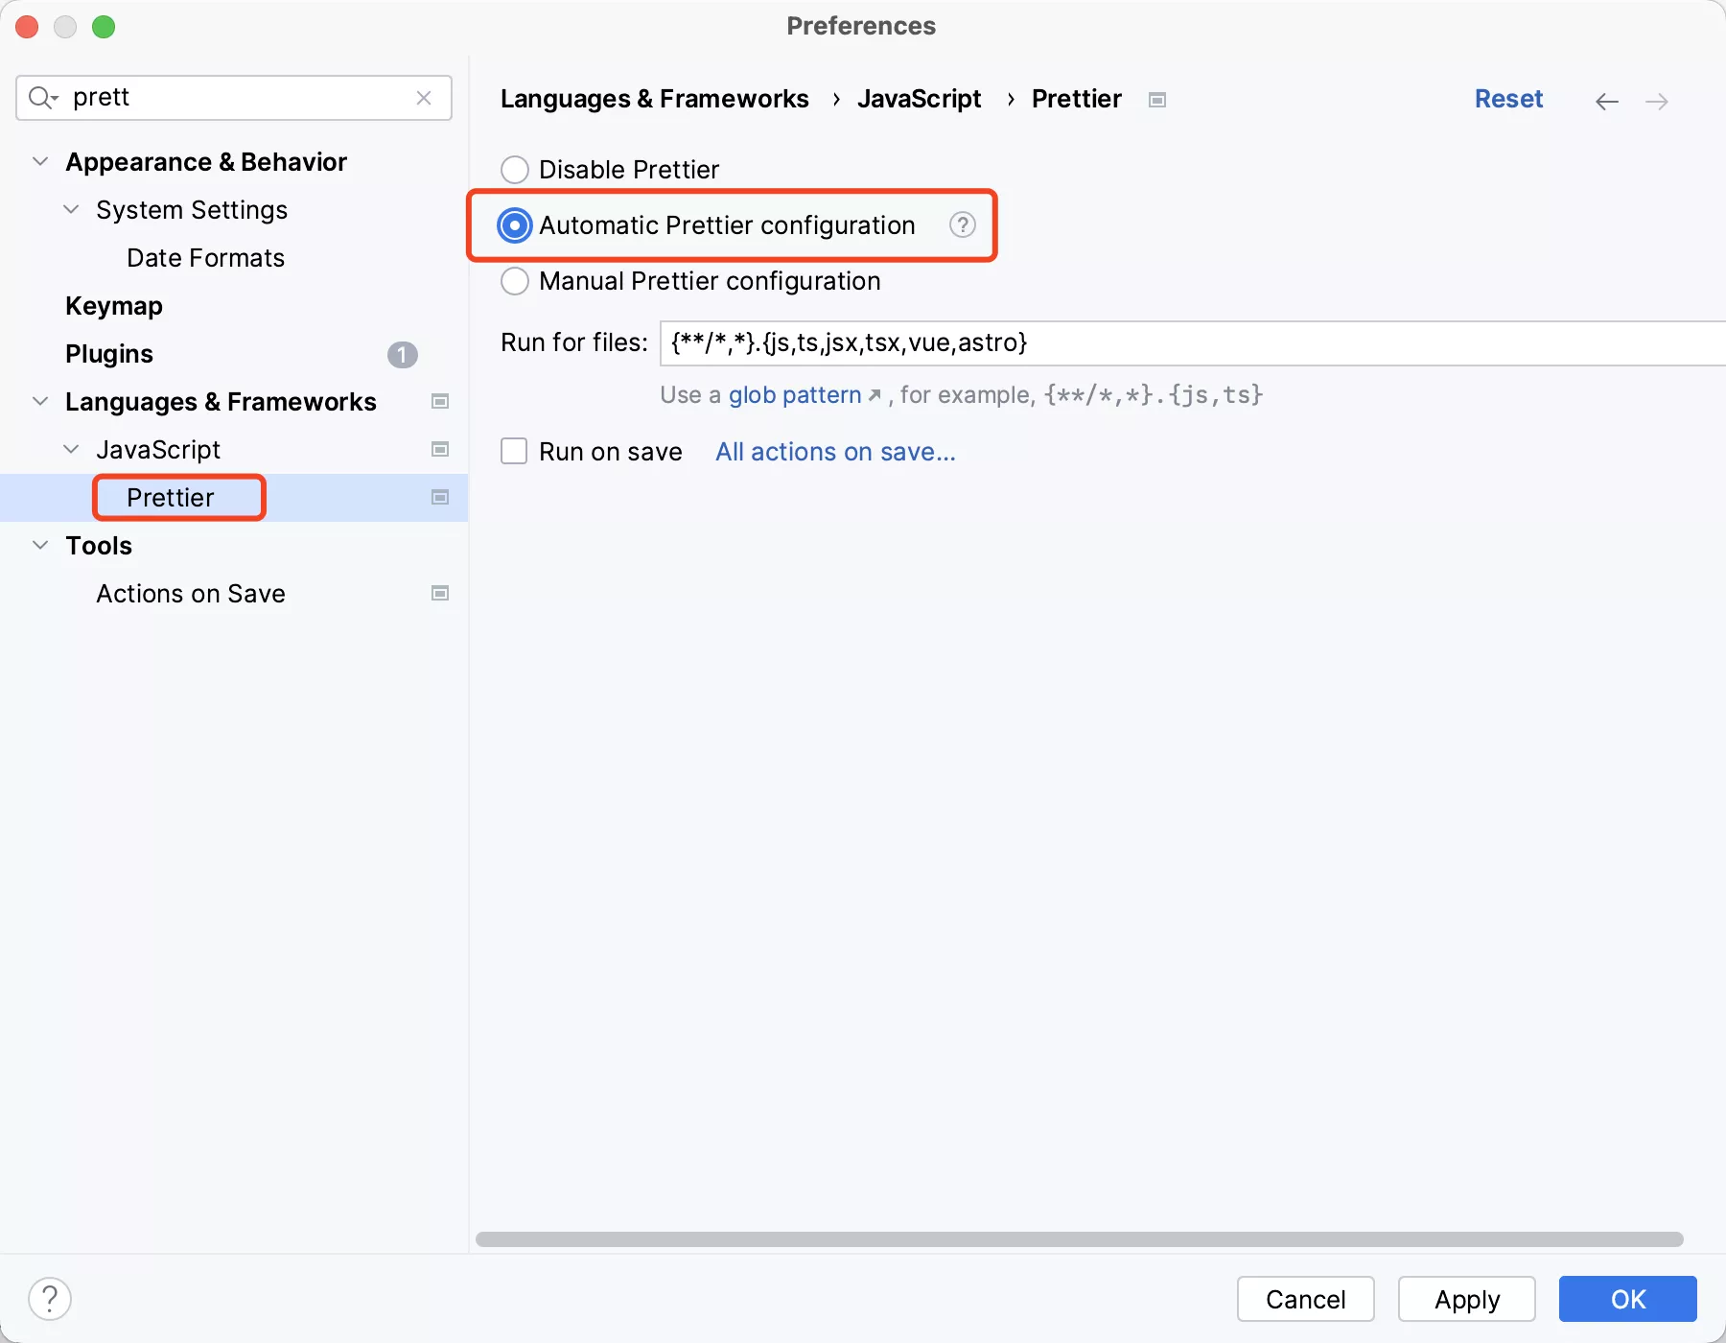This screenshot has height=1343, width=1726.
Task: Open the Keymap settings page
Action: click(114, 306)
